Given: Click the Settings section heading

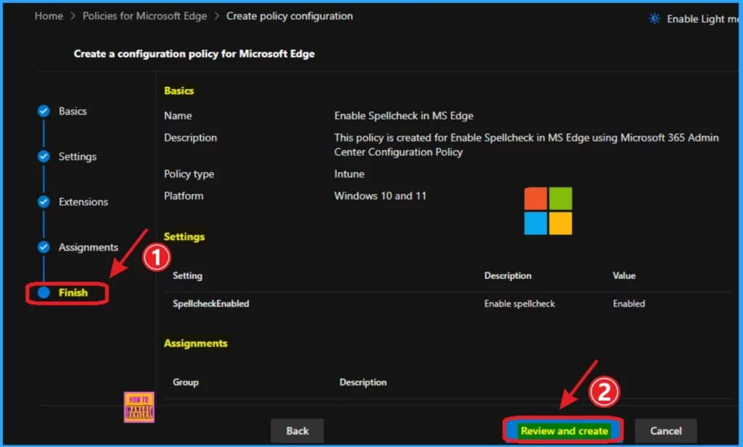Looking at the screenshot, I should pos(184,236).
